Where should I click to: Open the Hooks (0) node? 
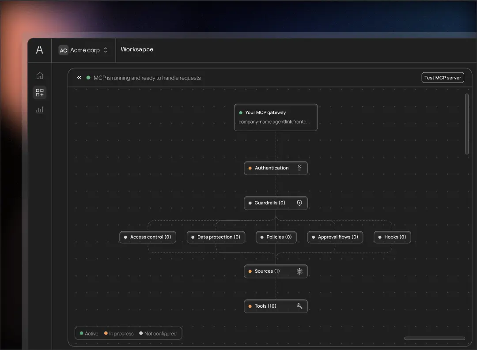click(392, 237)
